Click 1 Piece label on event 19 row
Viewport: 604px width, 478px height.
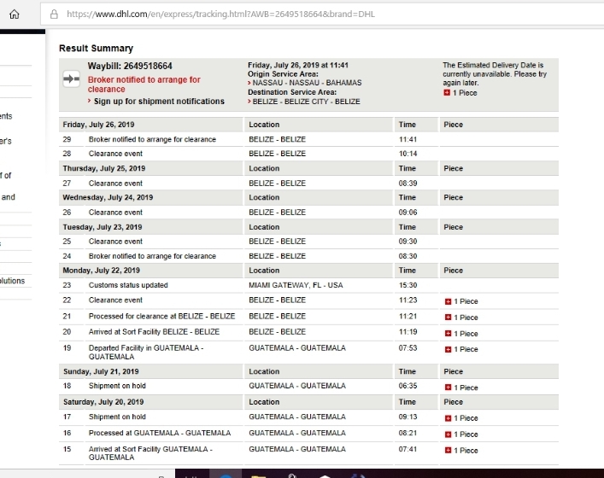coord(466,349)
